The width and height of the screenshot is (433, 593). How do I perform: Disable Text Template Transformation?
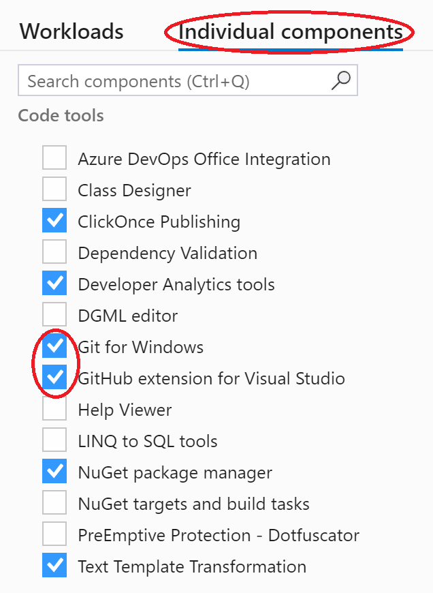pos(54,566)
